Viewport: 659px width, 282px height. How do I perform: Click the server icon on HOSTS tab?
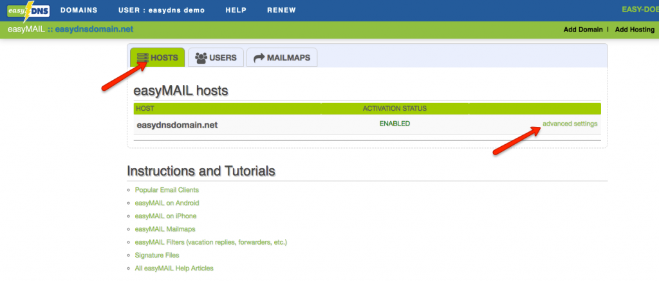[x=143, y=57]
